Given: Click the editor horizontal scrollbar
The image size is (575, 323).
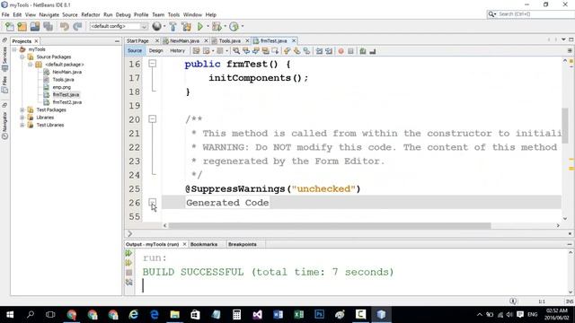Looking at the screenshot, I should click(330, 225).
